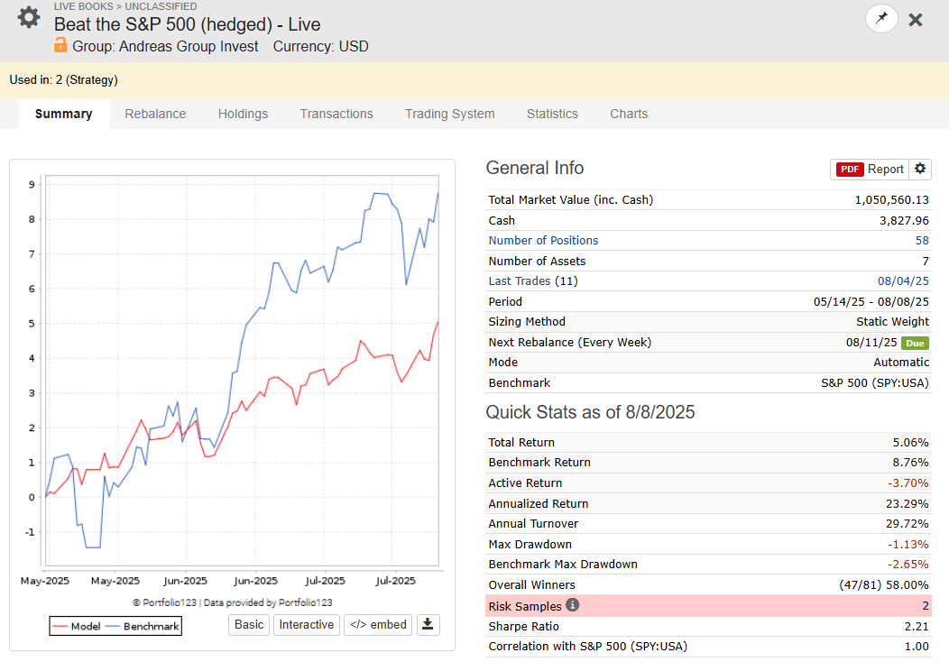Click the Quick Stats as of 8/8/2025 heading
The width and height of the screenshot is (949, 671).
tap(590, 413)
